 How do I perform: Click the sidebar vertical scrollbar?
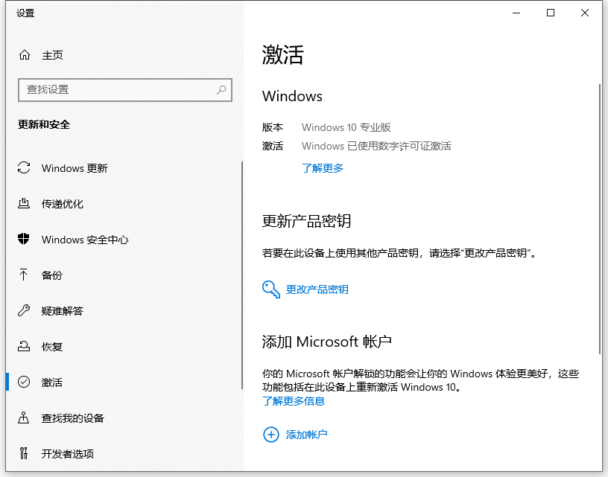pyautogui.click(x=242, y=275)
